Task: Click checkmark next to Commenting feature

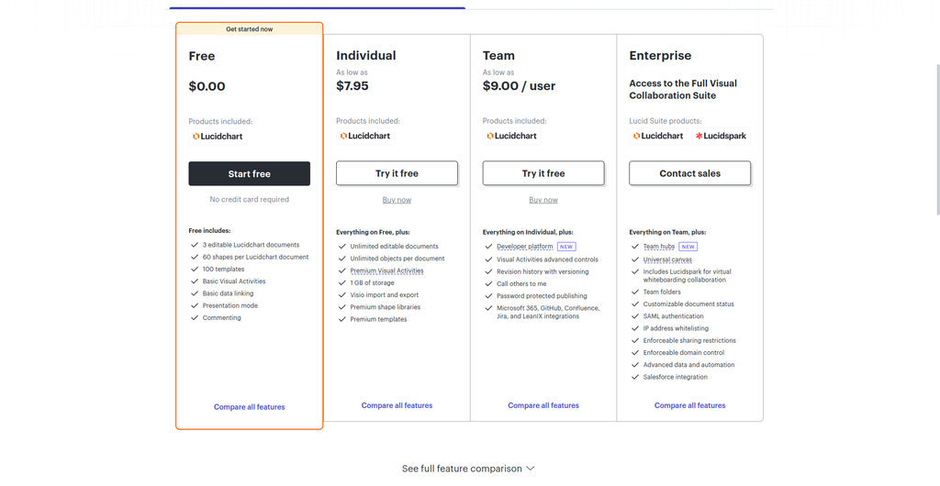Action: (x=195, y=318)
